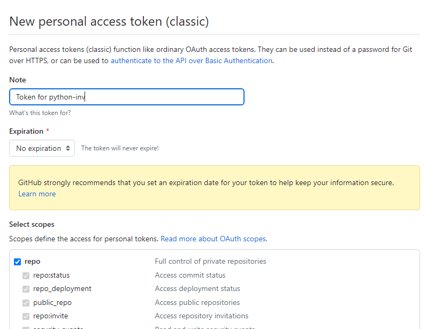Toggle the repo:invite checkbox
The height and width of the screenshot is (329, 427).
[26, 316]
